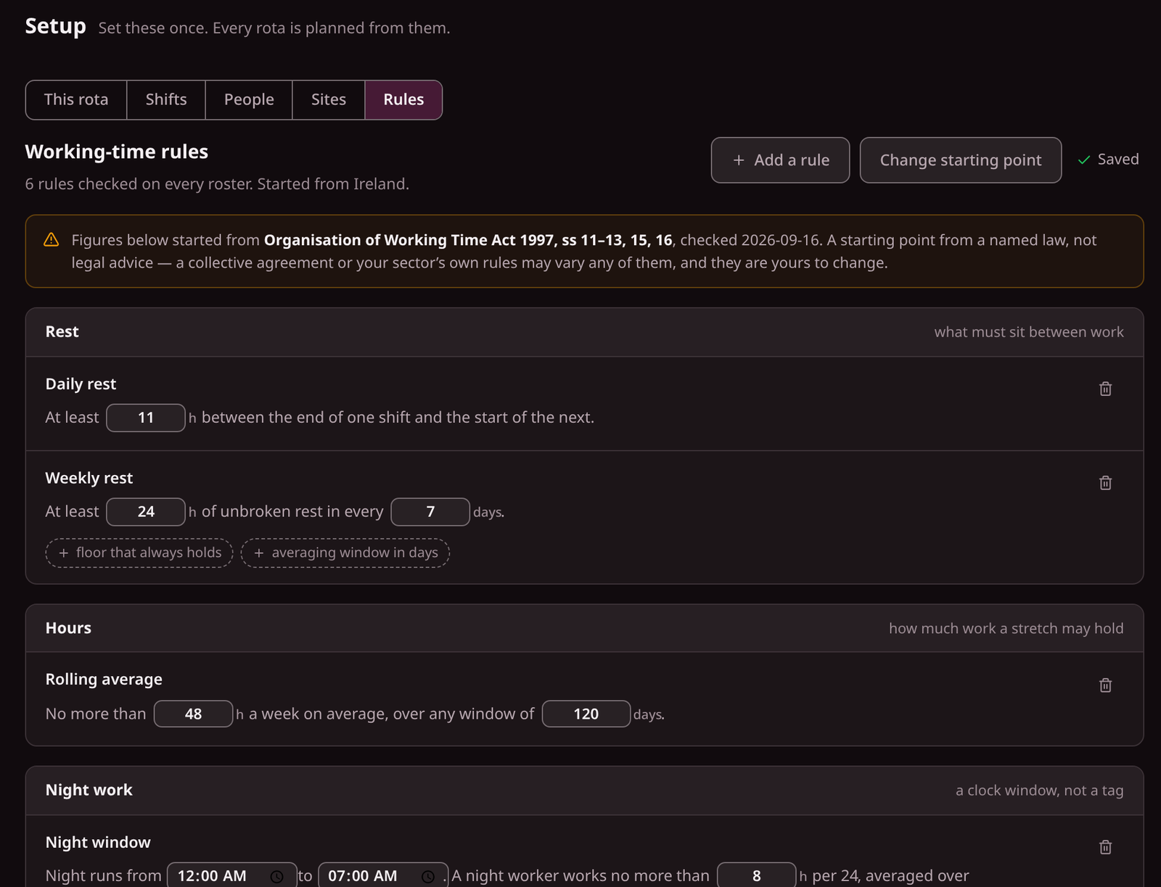Open clock picker for night start time
This screenshot has width=1161, height=887.
pos(276,876)
